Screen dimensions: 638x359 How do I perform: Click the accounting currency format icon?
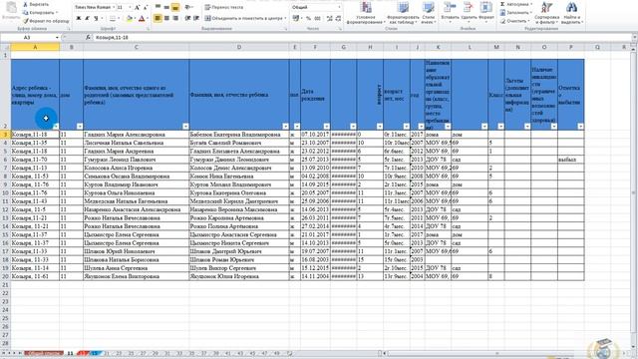[x=296, y=18]
